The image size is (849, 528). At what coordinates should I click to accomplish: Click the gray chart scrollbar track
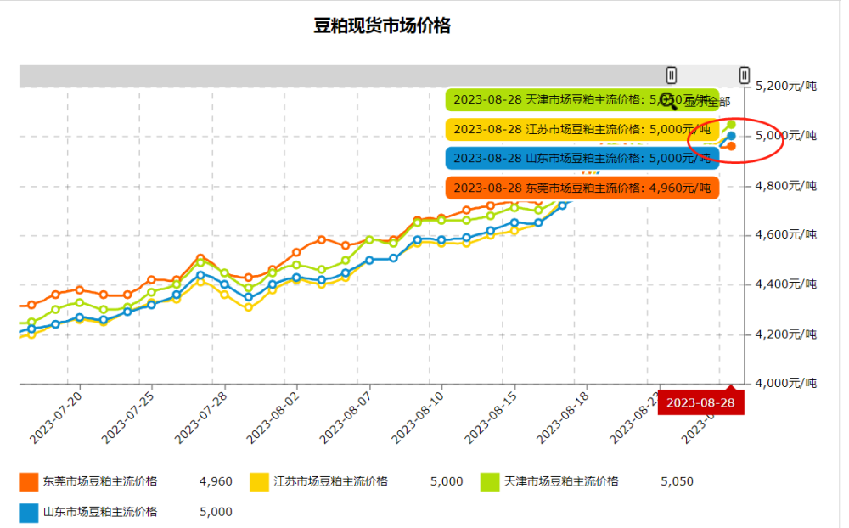pyautogui.click(x=342, y=76)
